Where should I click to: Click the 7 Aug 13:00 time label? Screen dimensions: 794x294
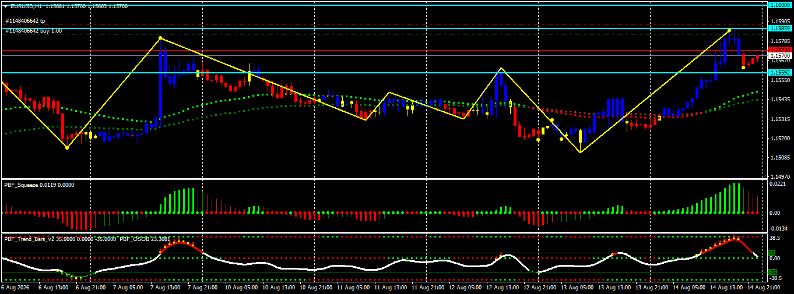click(x=165, y=288)
